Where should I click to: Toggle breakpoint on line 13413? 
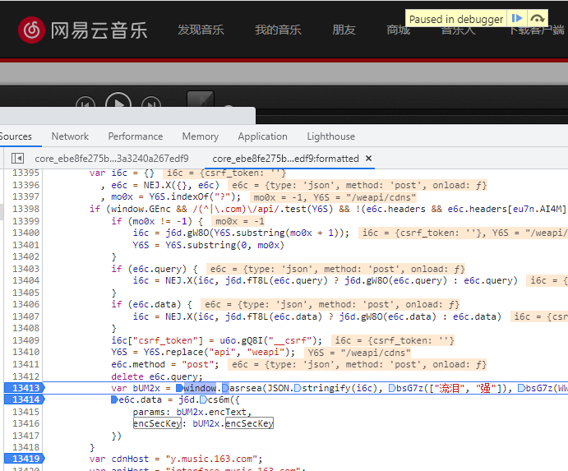point(25,388)
